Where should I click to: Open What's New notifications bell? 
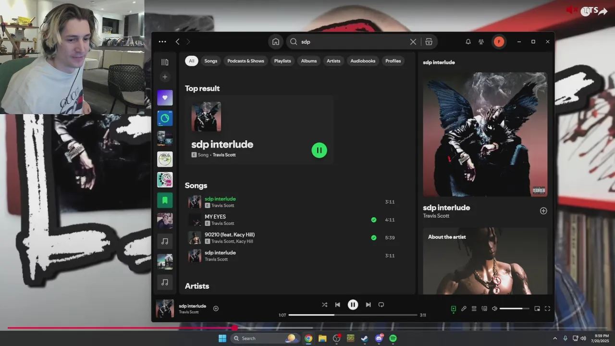click(x=468, y=42)
